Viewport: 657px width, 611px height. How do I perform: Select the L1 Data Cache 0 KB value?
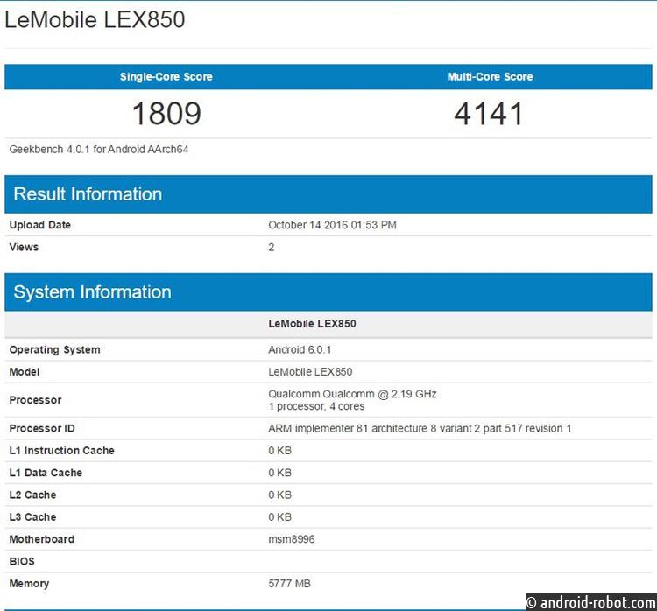coord(280,473)
